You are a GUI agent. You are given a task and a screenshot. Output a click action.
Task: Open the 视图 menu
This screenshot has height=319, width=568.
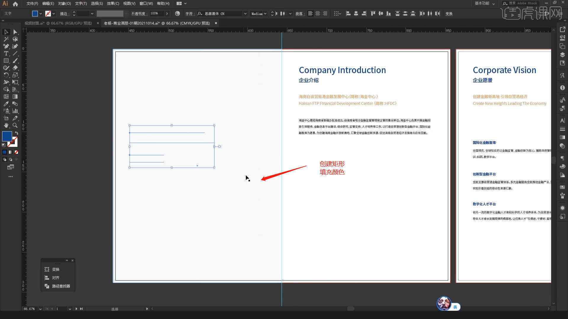128,3
